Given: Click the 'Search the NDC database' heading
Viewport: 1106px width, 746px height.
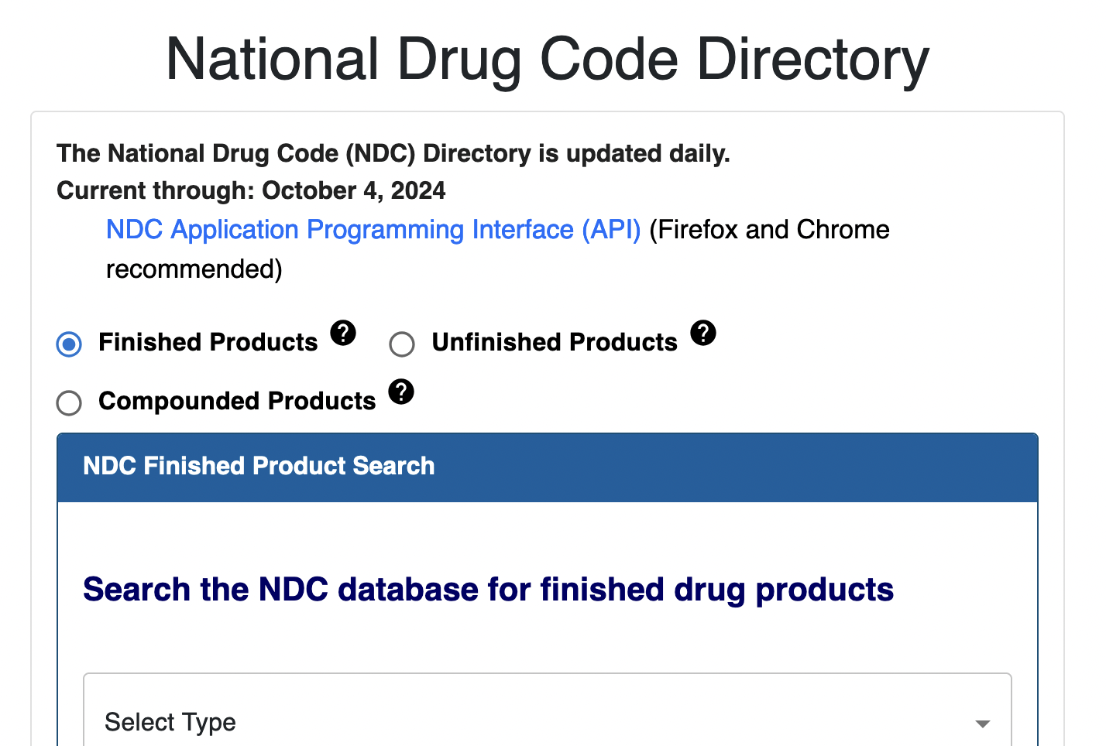Looking at the screenshot, I should 488,590.
